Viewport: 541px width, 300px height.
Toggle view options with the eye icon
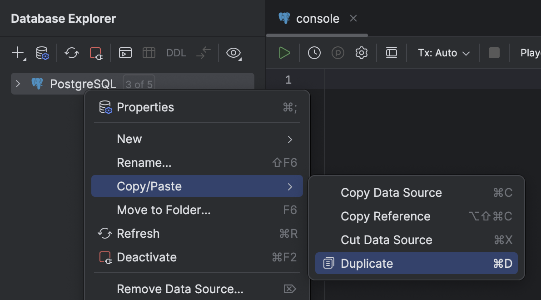coord(233,53)
